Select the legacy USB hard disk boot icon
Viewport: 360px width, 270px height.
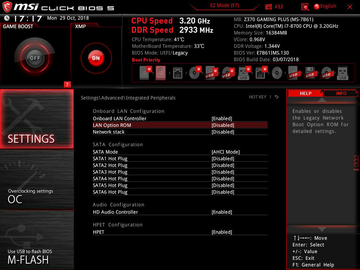pos(293,73)
